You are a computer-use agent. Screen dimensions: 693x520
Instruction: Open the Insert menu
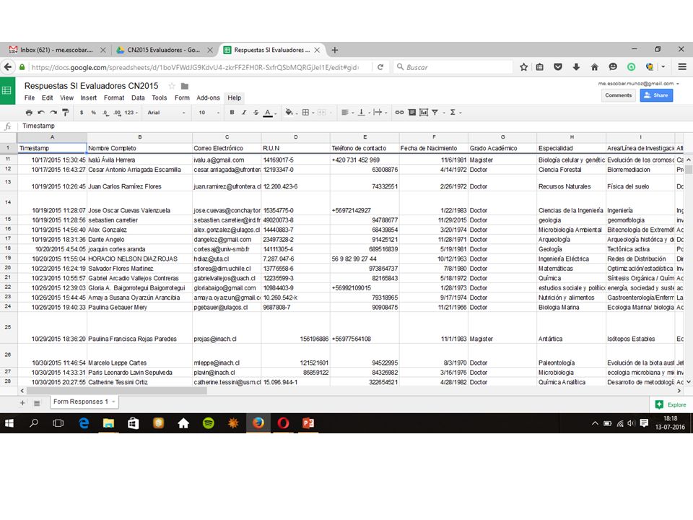tap(88, 97)
